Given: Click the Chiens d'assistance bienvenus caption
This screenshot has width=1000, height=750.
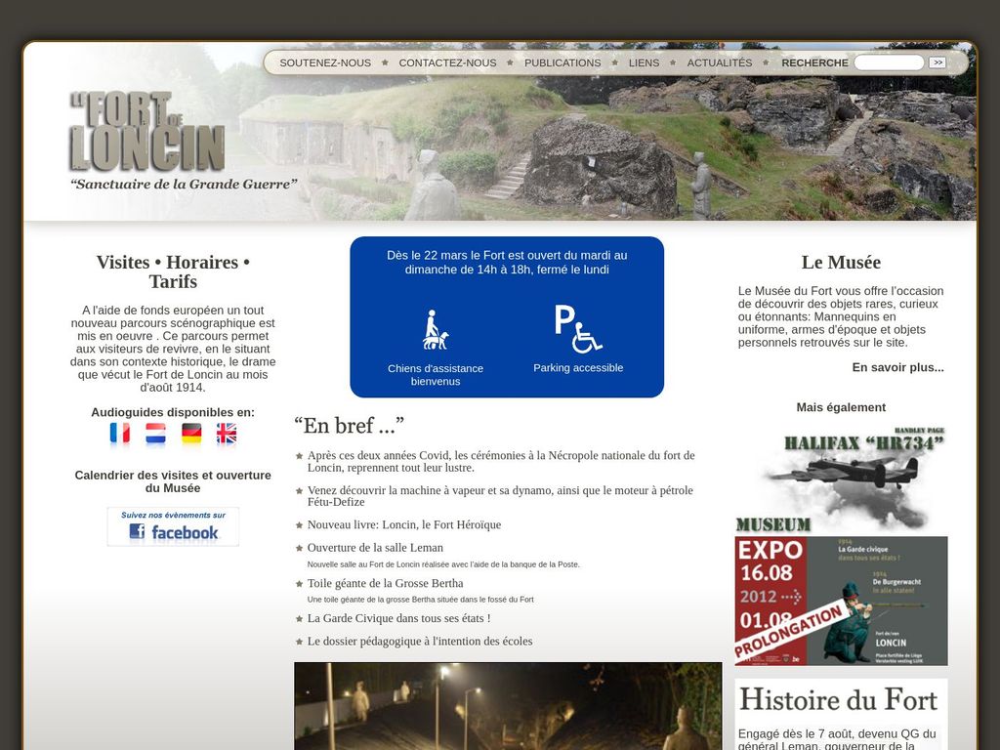Looking at the screenshot, I should [436, 375].
